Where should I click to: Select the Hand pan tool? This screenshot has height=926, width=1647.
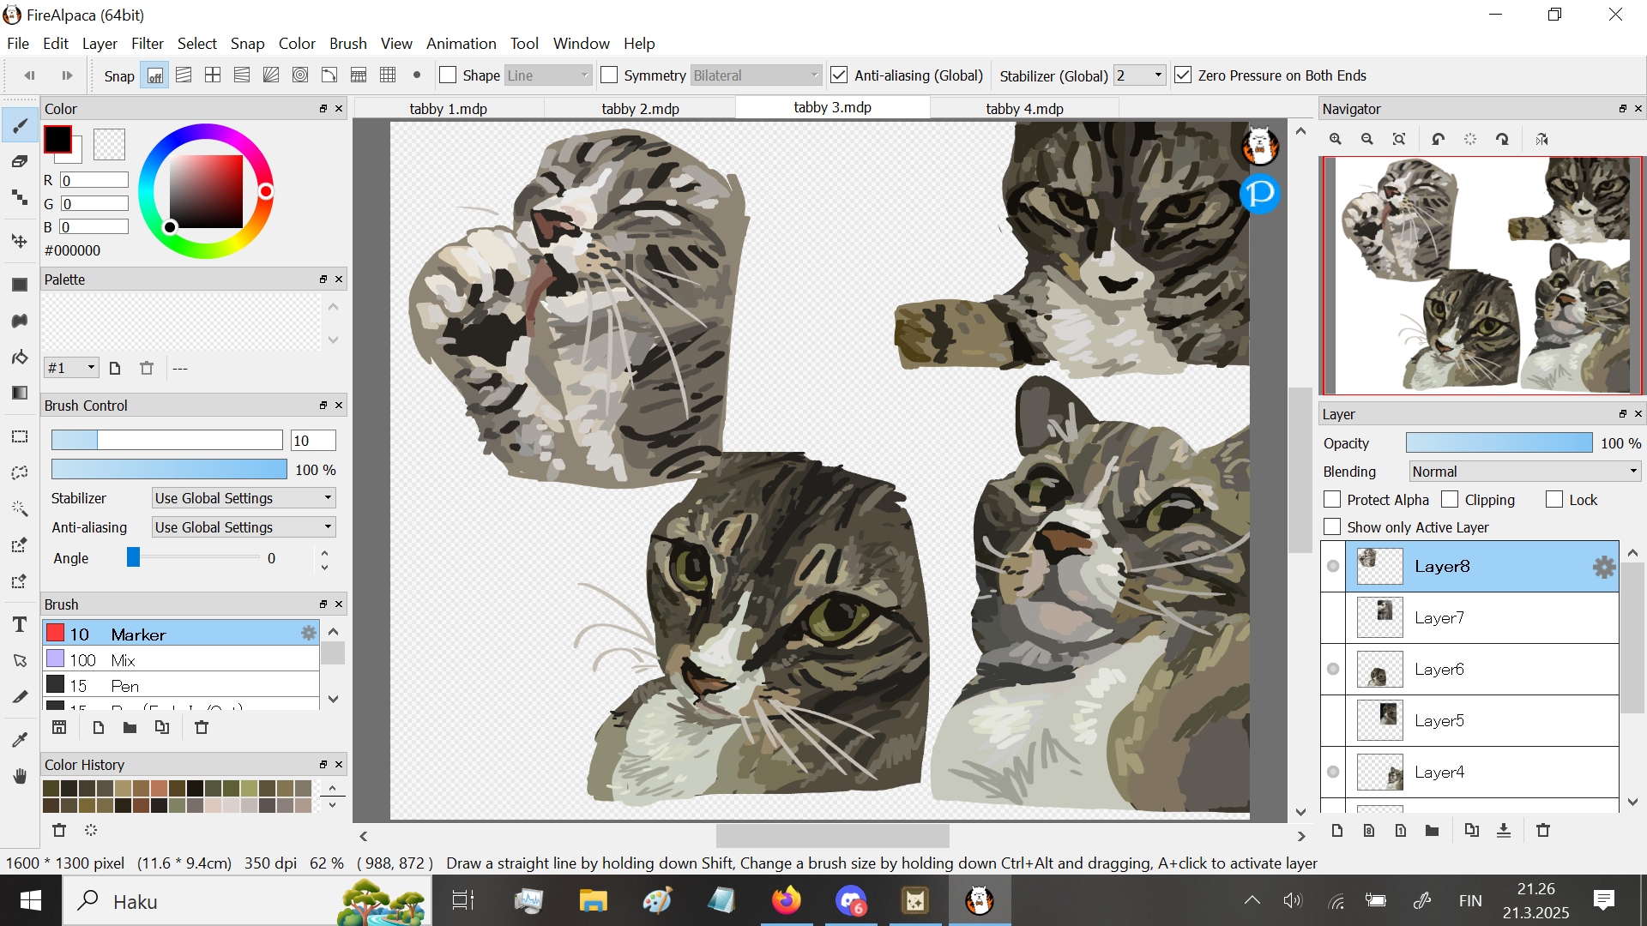pyautogui.click(x=20, y=776)
